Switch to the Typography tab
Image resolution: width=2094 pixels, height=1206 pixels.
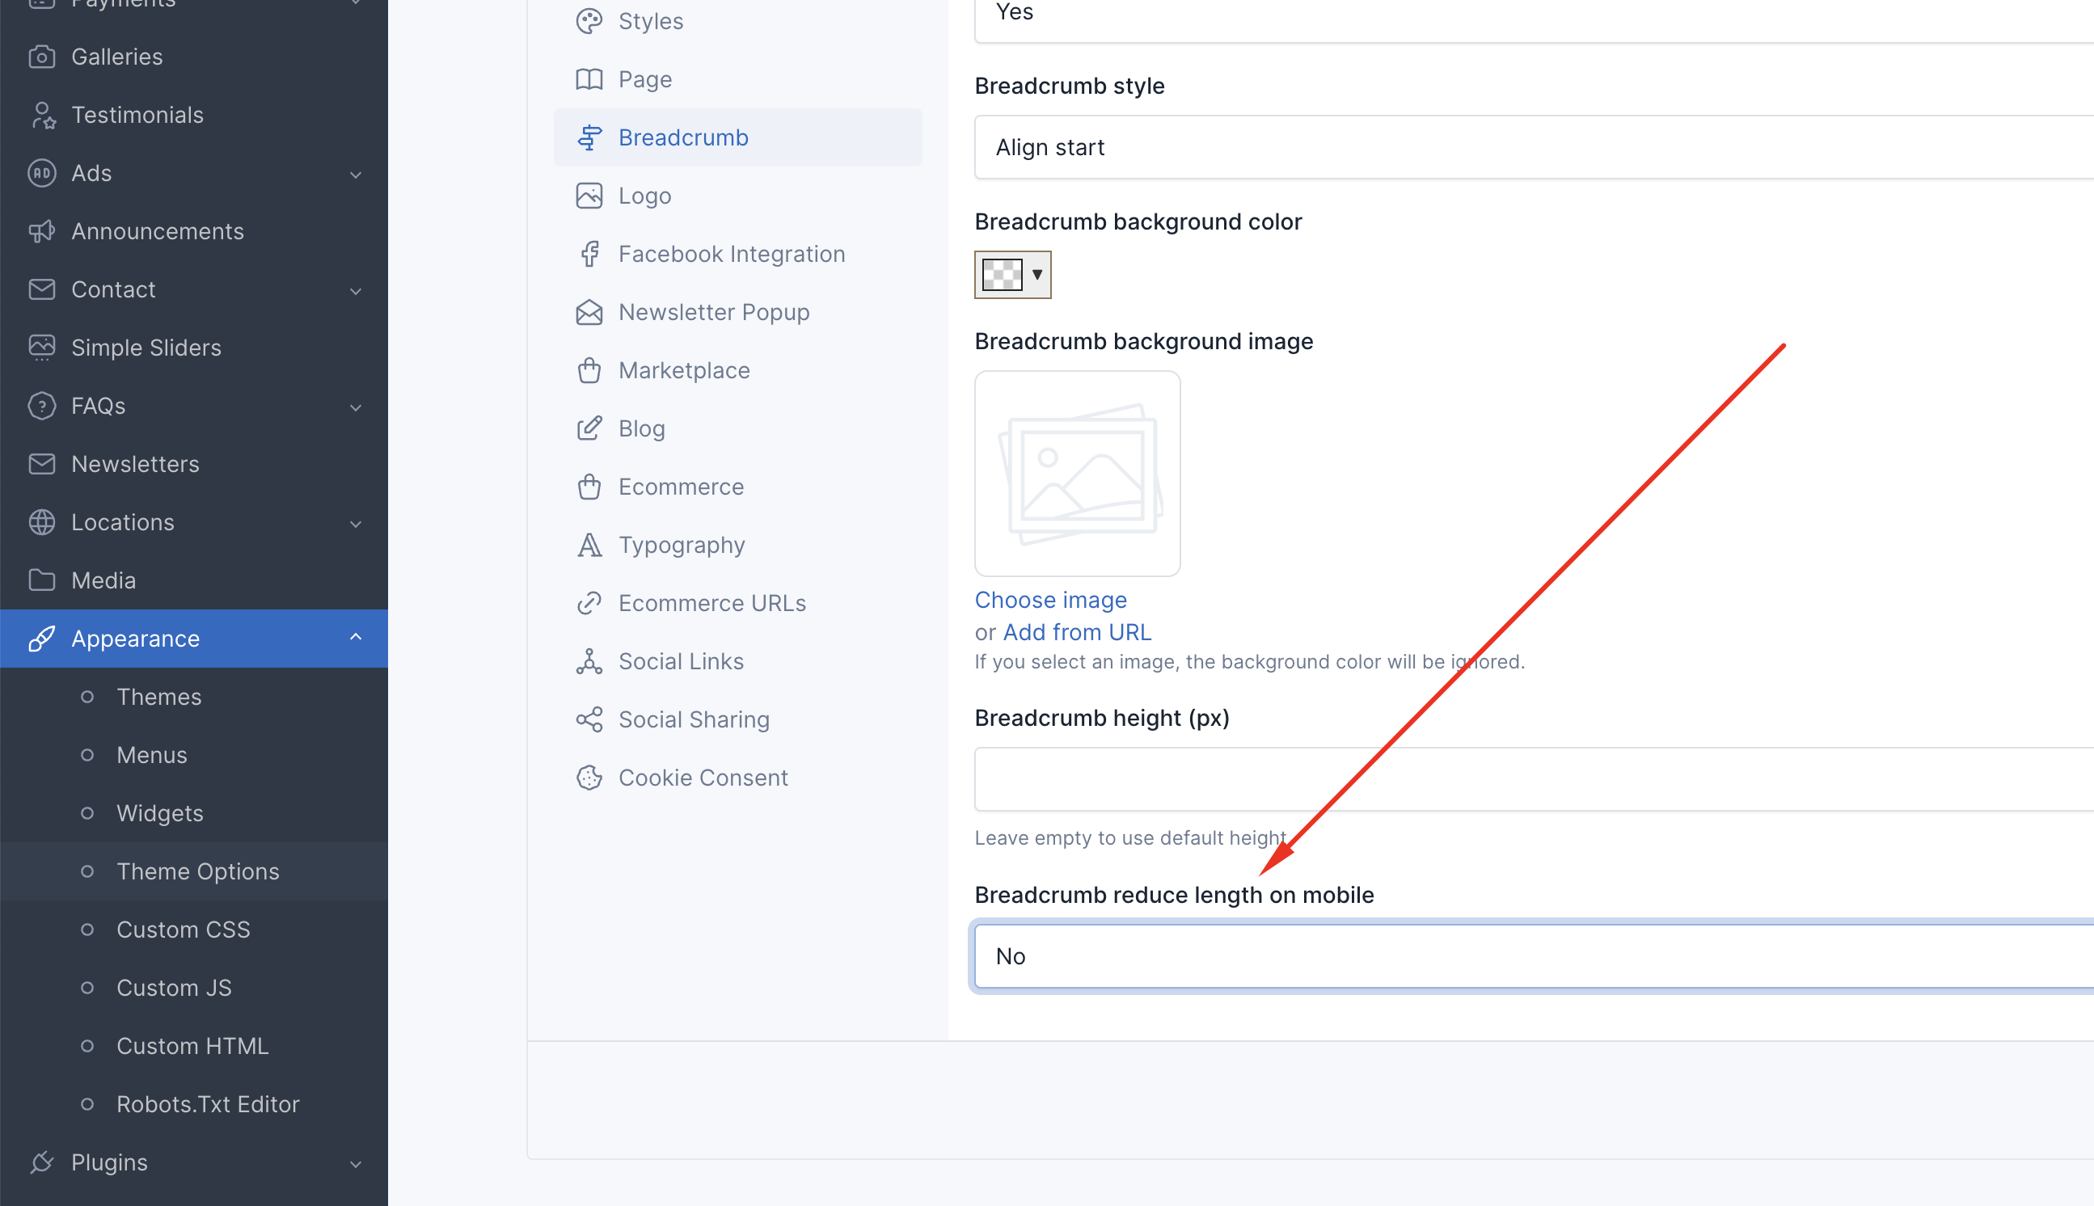[737, 545]
